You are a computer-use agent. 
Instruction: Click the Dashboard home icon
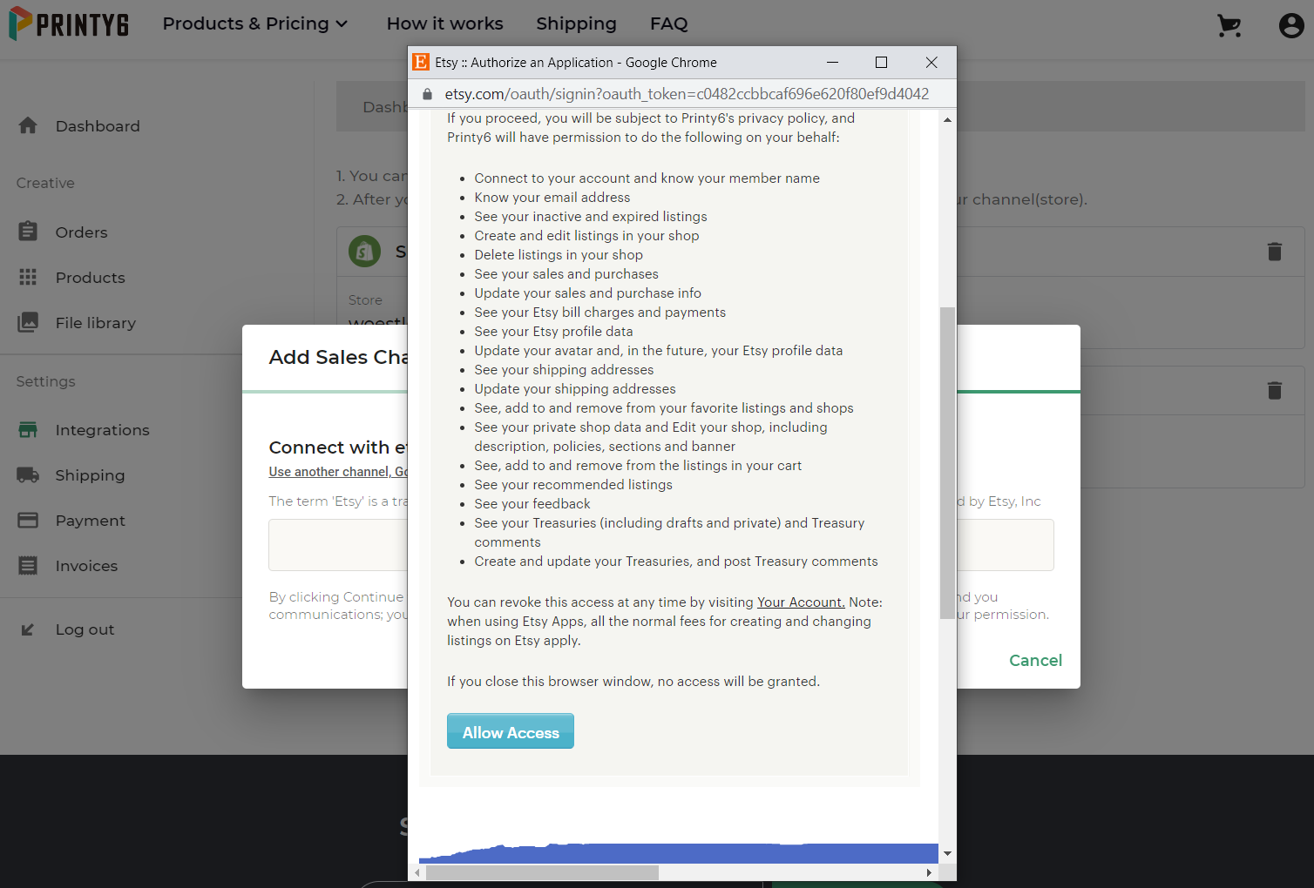pyautogui.click(x=28, y=126)
